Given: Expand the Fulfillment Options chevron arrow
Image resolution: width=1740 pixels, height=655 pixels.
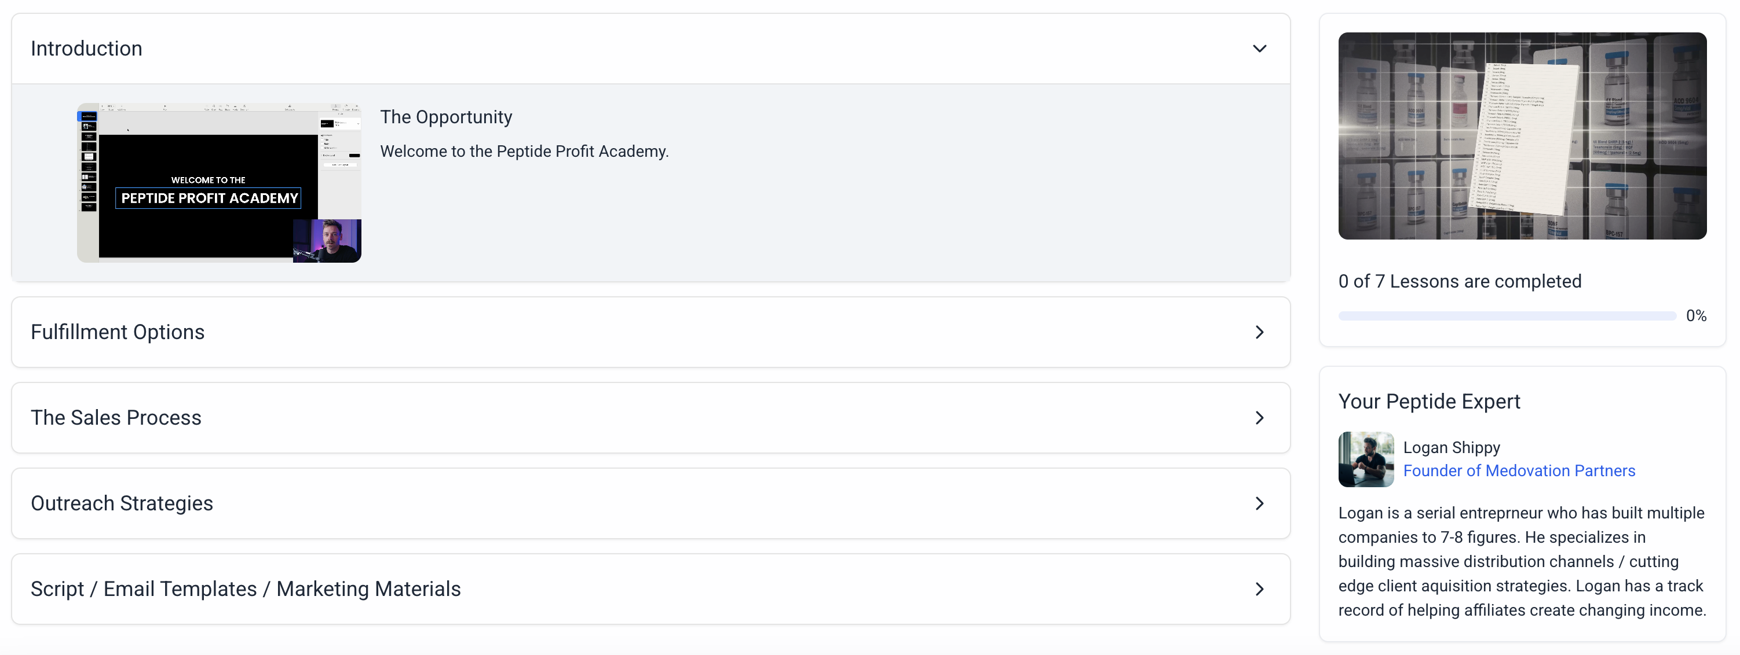Looking at the screenshot, I should (1259, 332).
